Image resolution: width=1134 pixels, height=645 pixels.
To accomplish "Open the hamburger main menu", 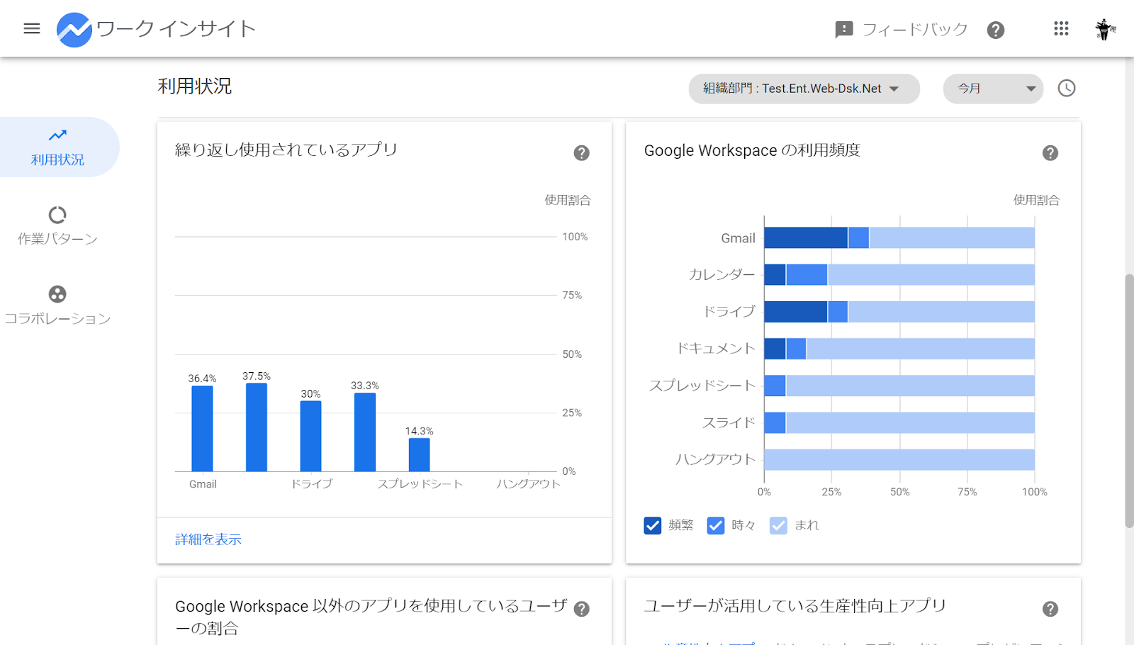I will [32, 28].
